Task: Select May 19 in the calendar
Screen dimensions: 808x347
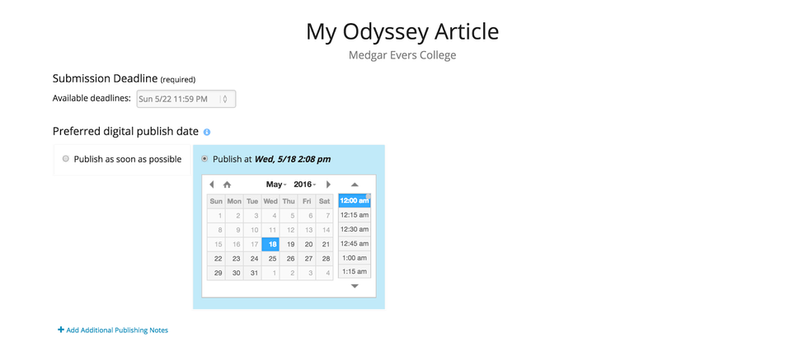Action: click(x=290, y=244)
